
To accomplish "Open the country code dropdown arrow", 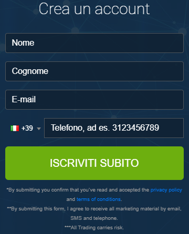I will tap(39, 129).
